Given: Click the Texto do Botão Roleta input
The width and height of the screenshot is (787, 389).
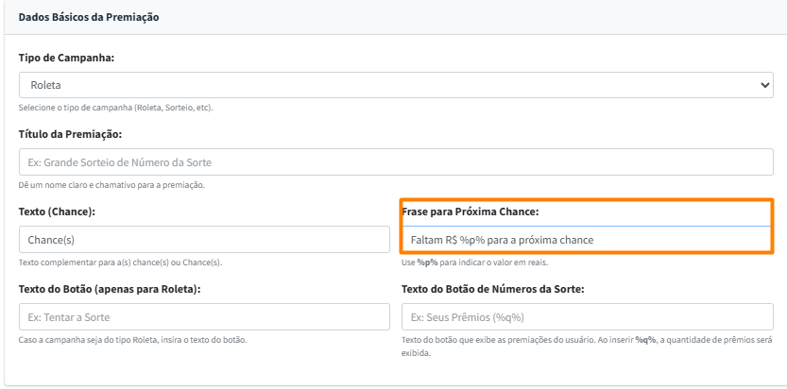Looking at the screenshot, I should click(x=204, y=317).
